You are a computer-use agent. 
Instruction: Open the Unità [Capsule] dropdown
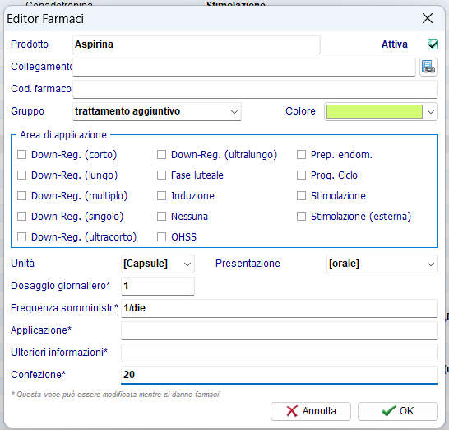point(158,264)
